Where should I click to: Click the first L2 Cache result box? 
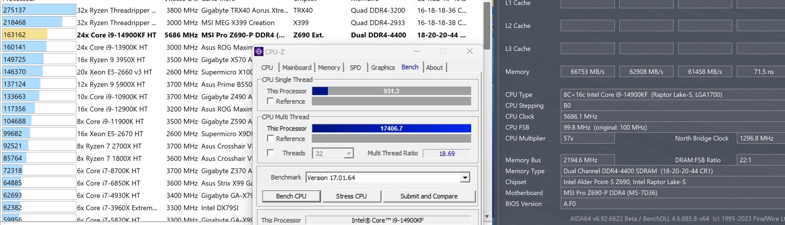[x=587, y=26]
